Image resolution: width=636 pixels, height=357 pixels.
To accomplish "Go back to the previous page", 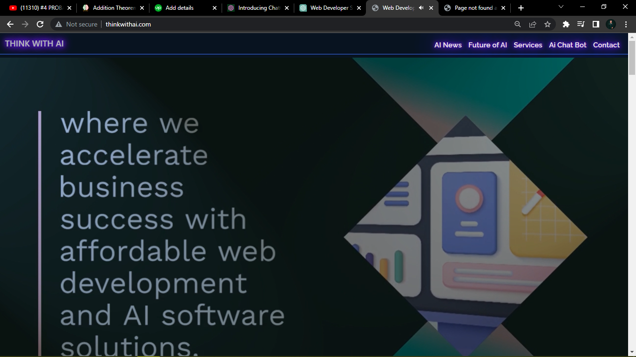I will tap(10, 24).
